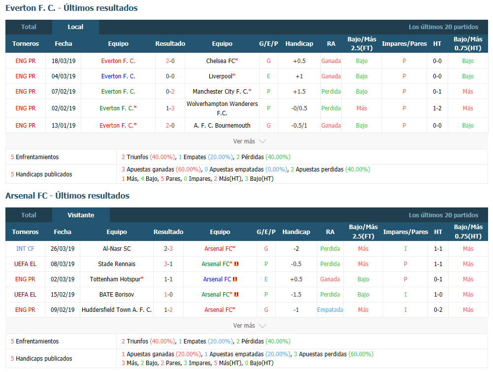493x372 pixels.
Task: Select the Local tab in Everton table
Action: tap(75, 27)
